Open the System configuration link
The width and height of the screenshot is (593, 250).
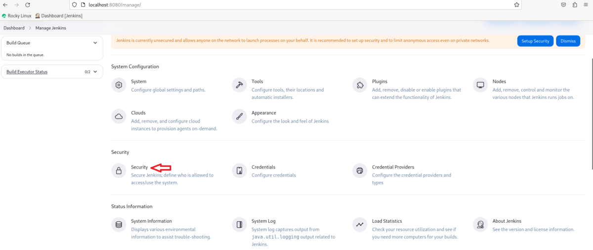coord(138,82)
